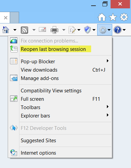
Task: Expand the Home button dropdown arrow
Action: 15,30
